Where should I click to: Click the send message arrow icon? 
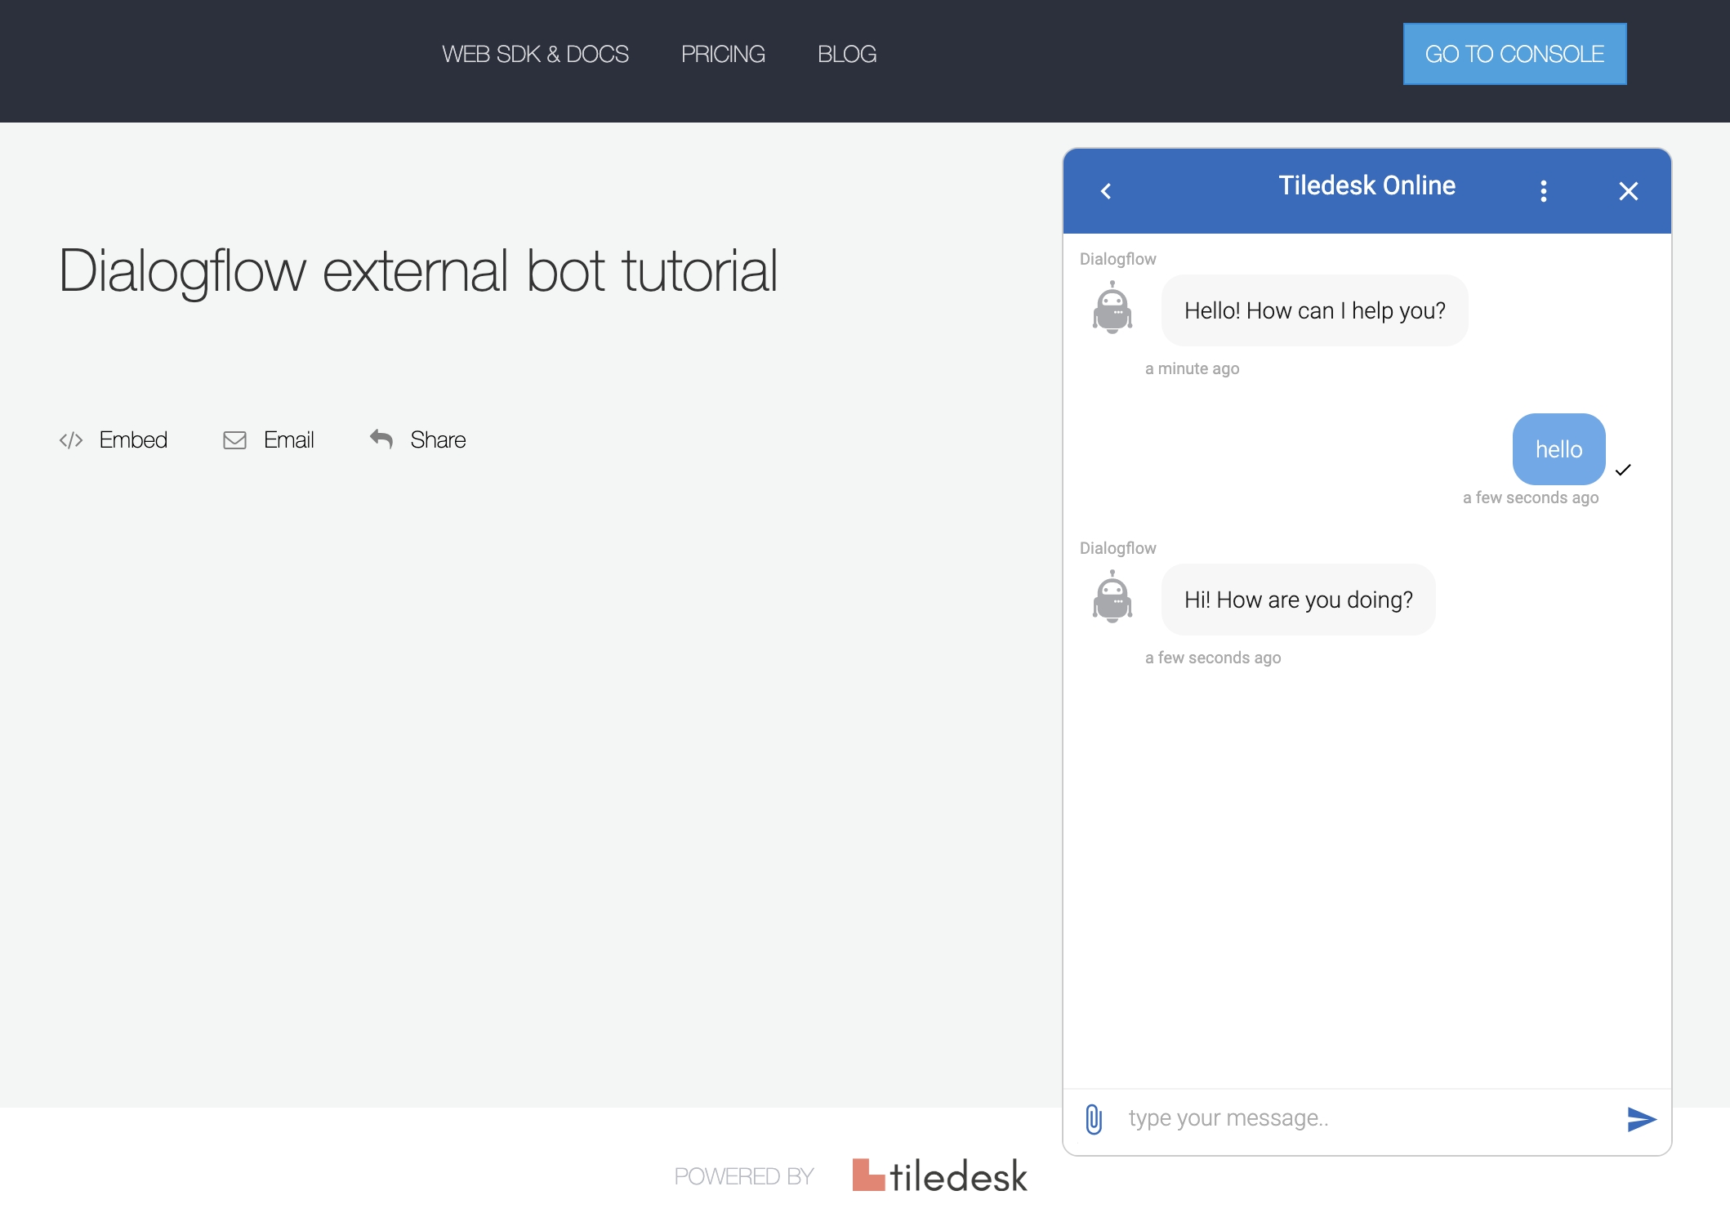pos(1641,1119)
